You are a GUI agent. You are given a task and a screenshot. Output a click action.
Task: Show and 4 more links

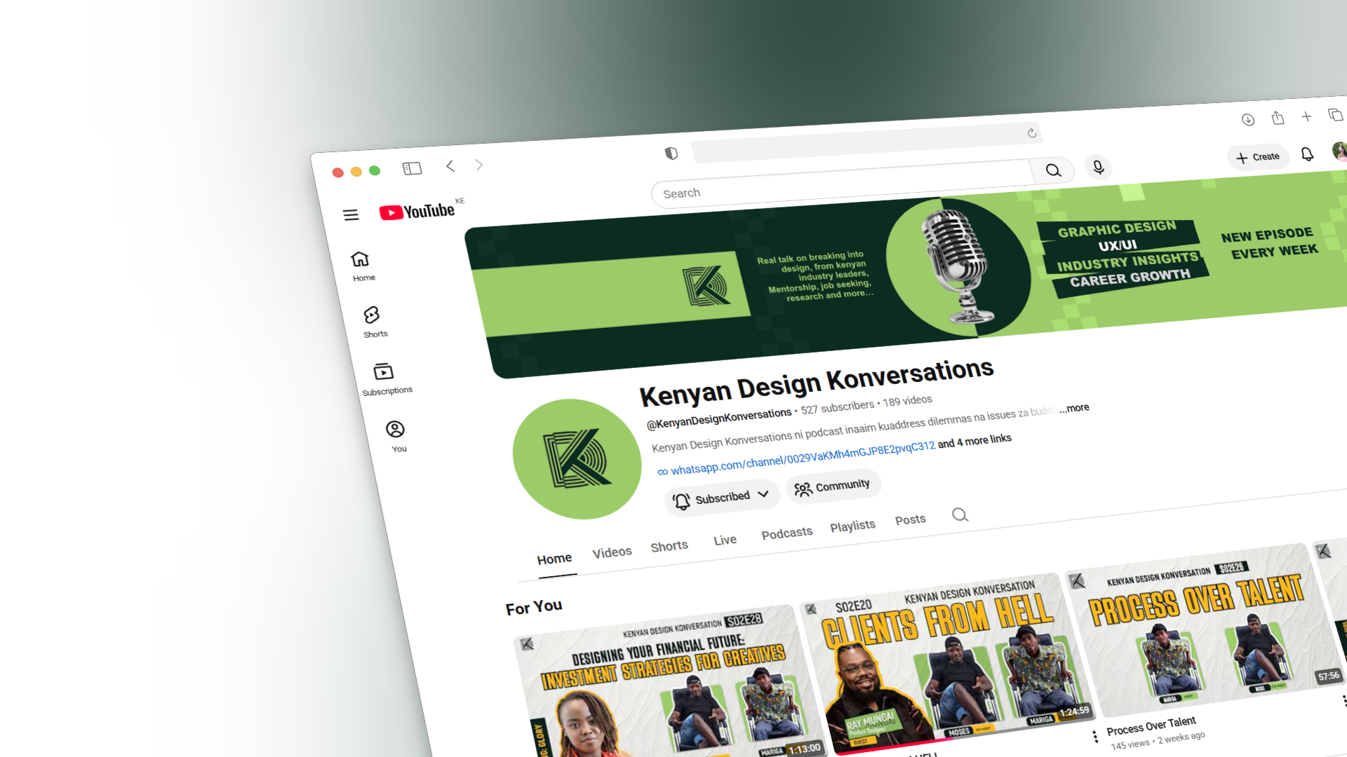tap(974, 441)
